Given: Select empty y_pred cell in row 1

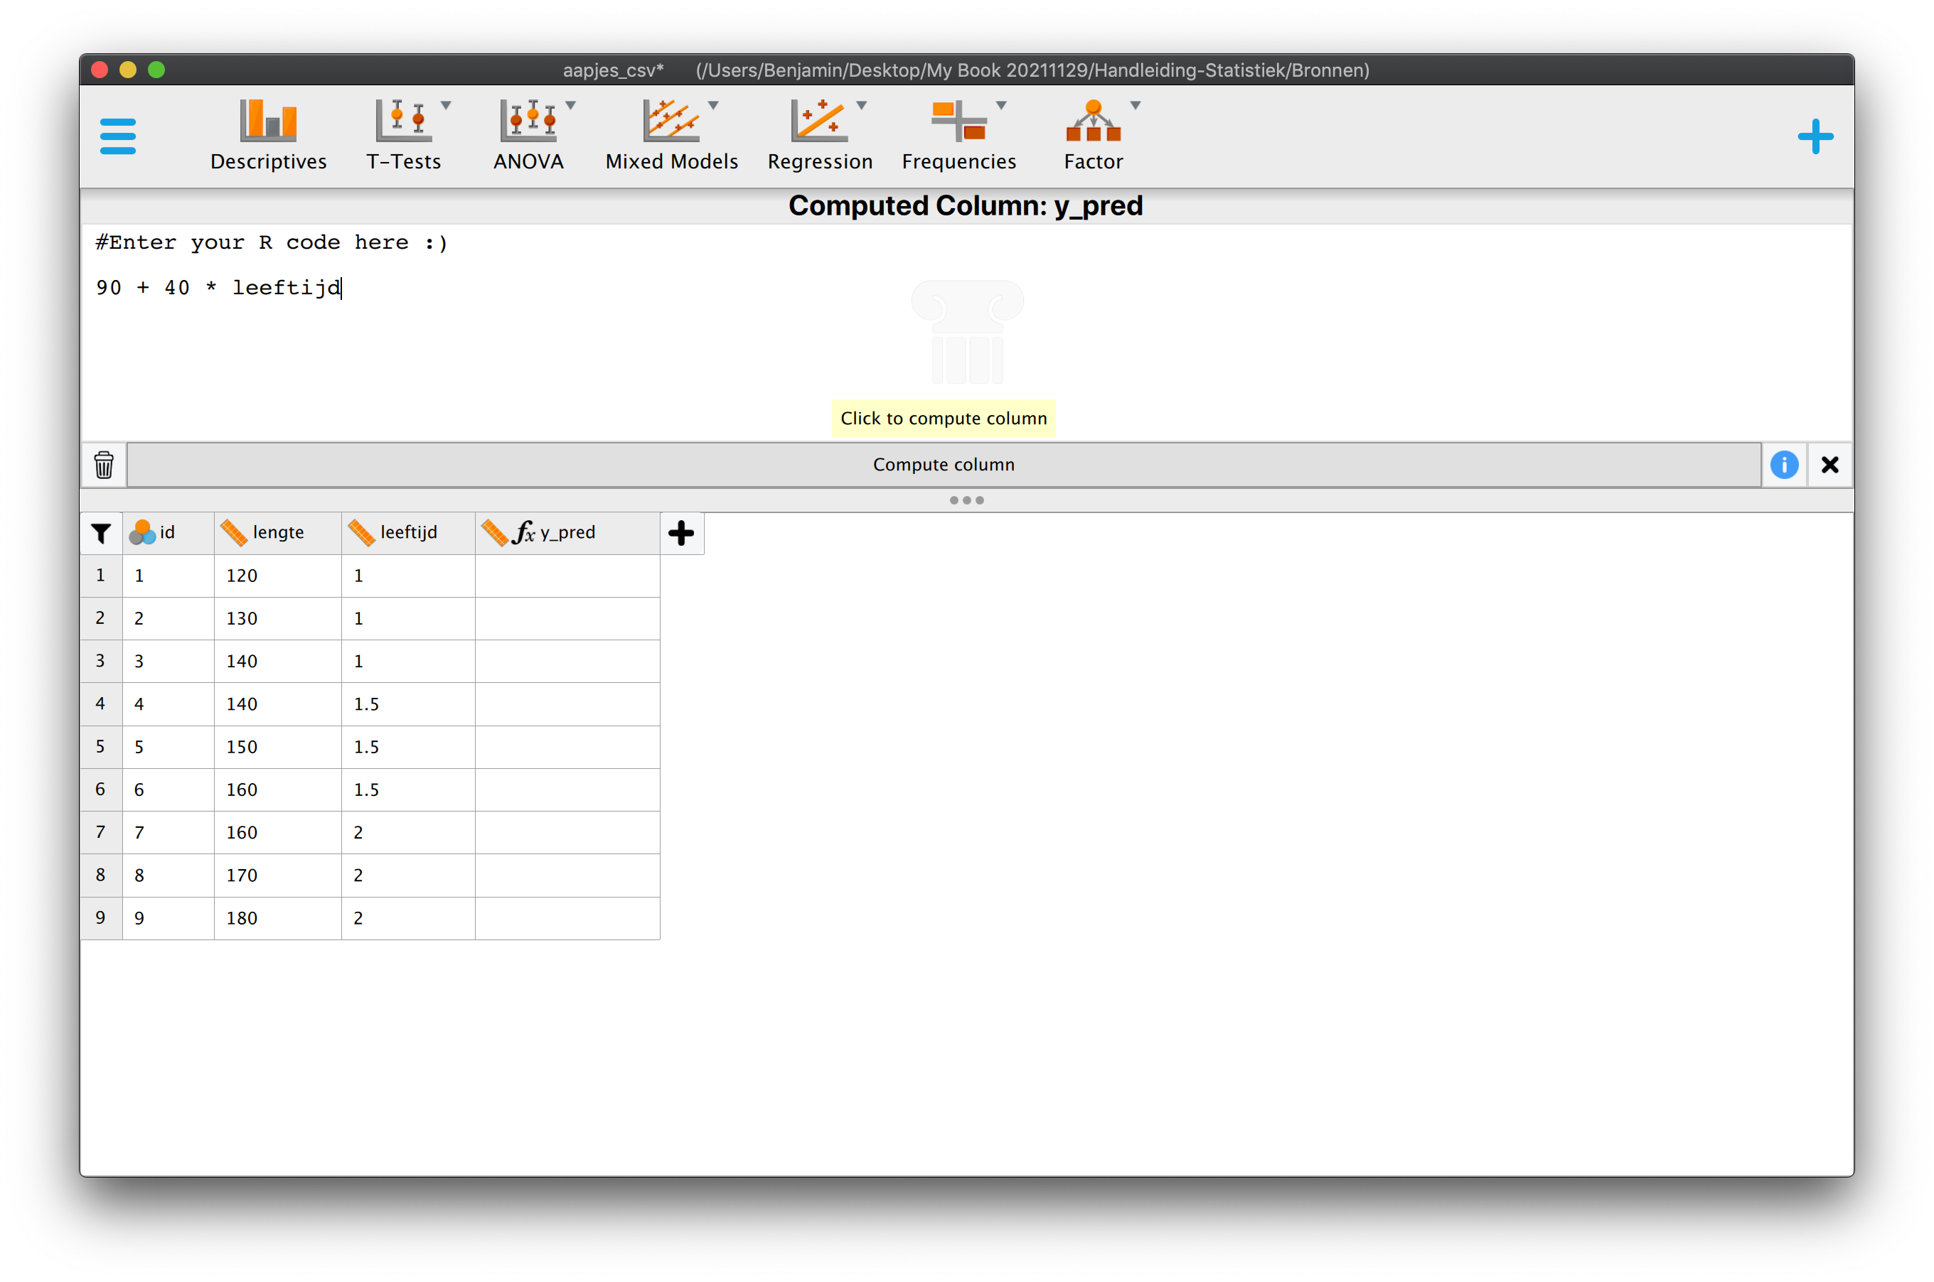Looking at the screenshot, I should [x=567, y=576].
